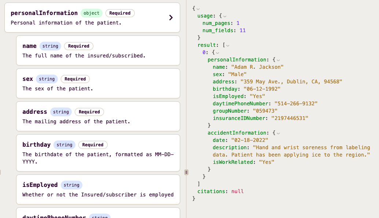Click 'The full name of the insured/subscribed.' text

click(84, 56)
